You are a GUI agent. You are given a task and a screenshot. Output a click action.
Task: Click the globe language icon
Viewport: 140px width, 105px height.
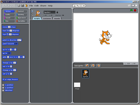point(19,6)
